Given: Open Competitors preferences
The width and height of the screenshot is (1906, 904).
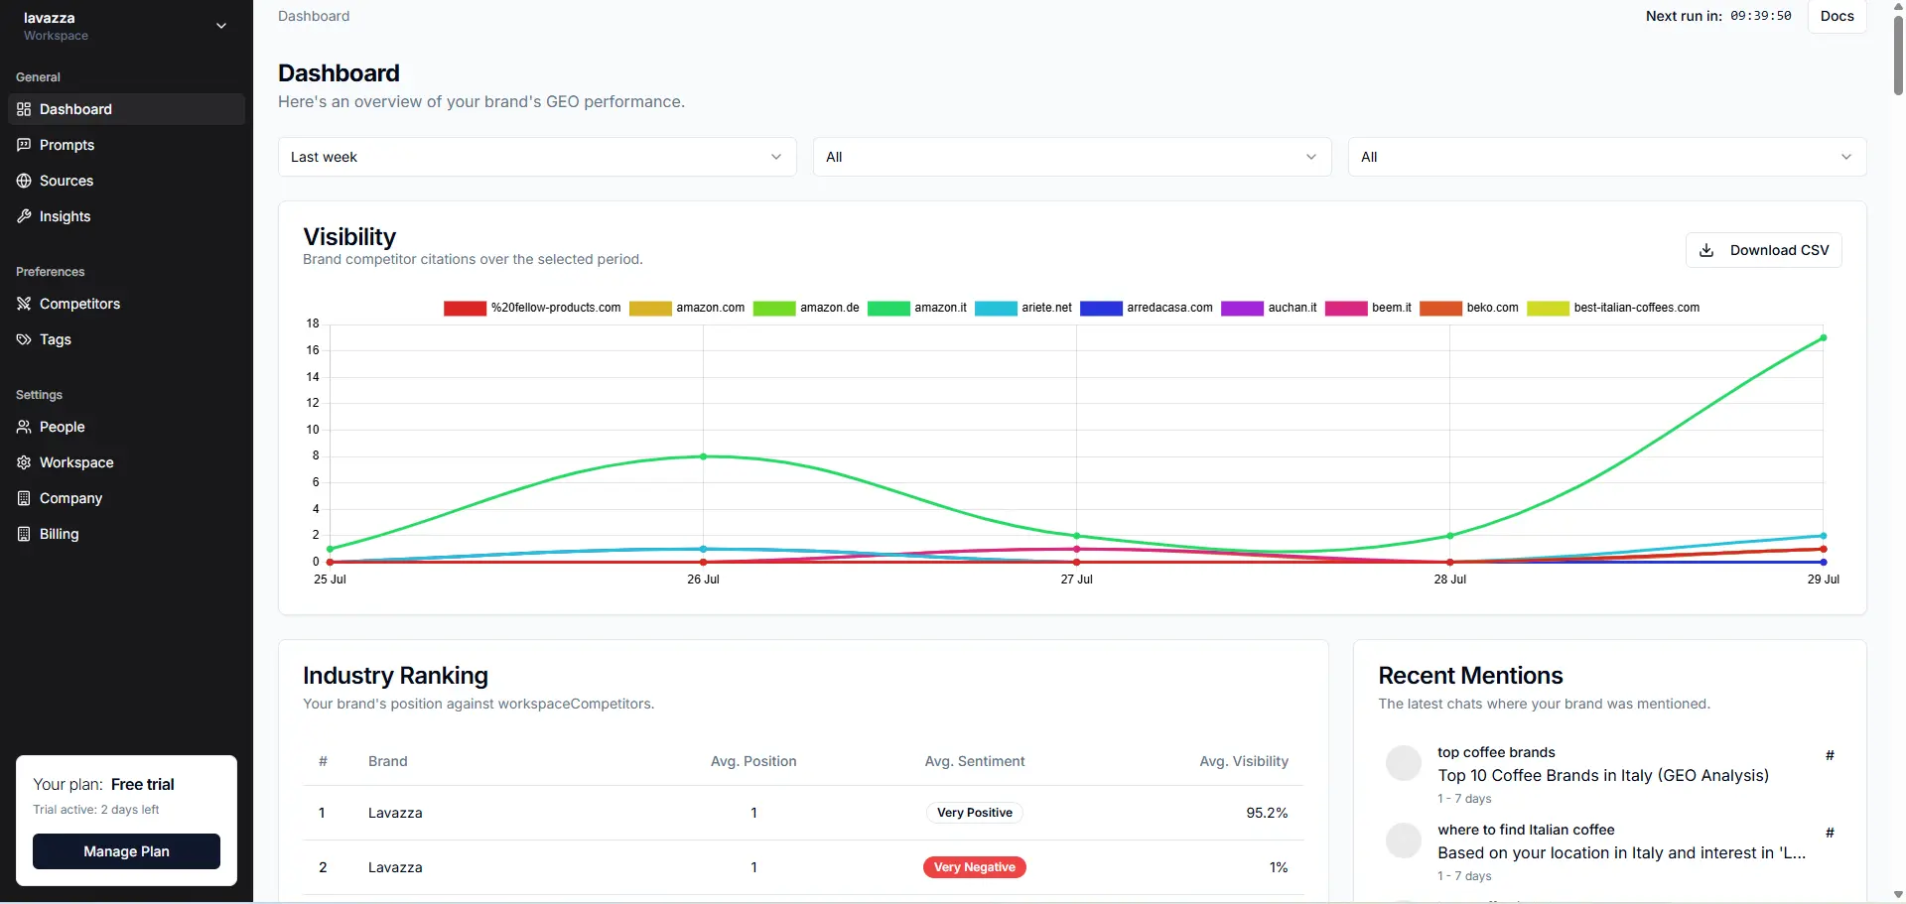Looking at the screenshot, I should 126,304.
